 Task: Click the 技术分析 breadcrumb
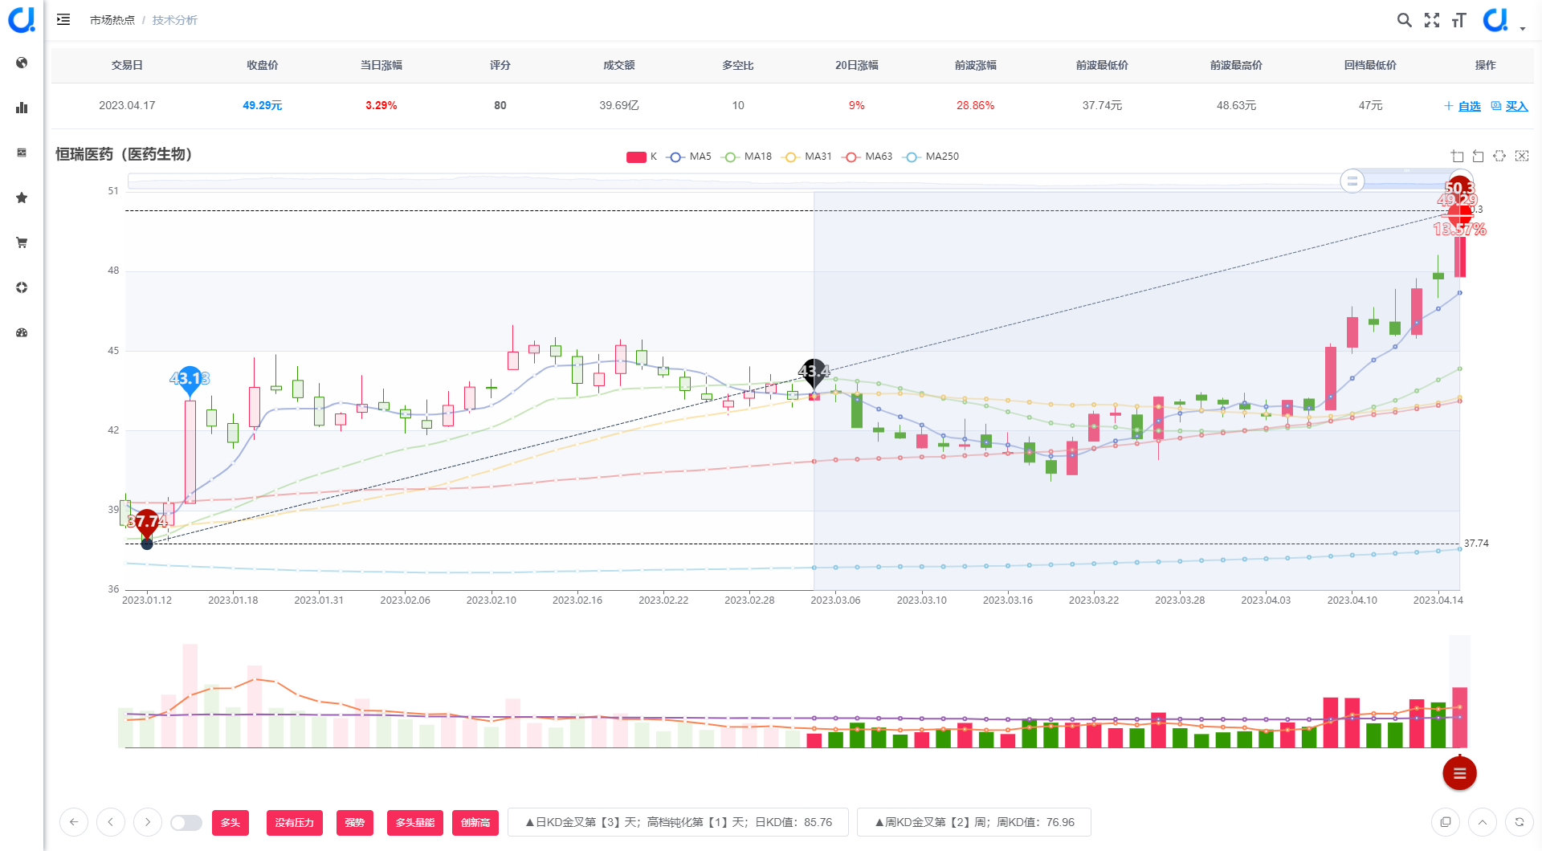click(x=175, y=20)
